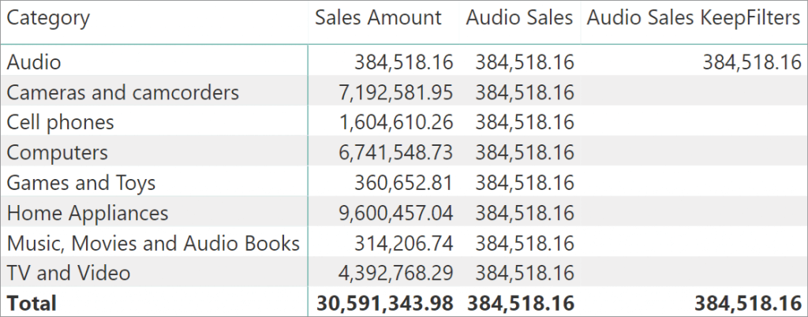Click the 314,206.74 sales amount cell
808x317 pixels.
point(402,243)
